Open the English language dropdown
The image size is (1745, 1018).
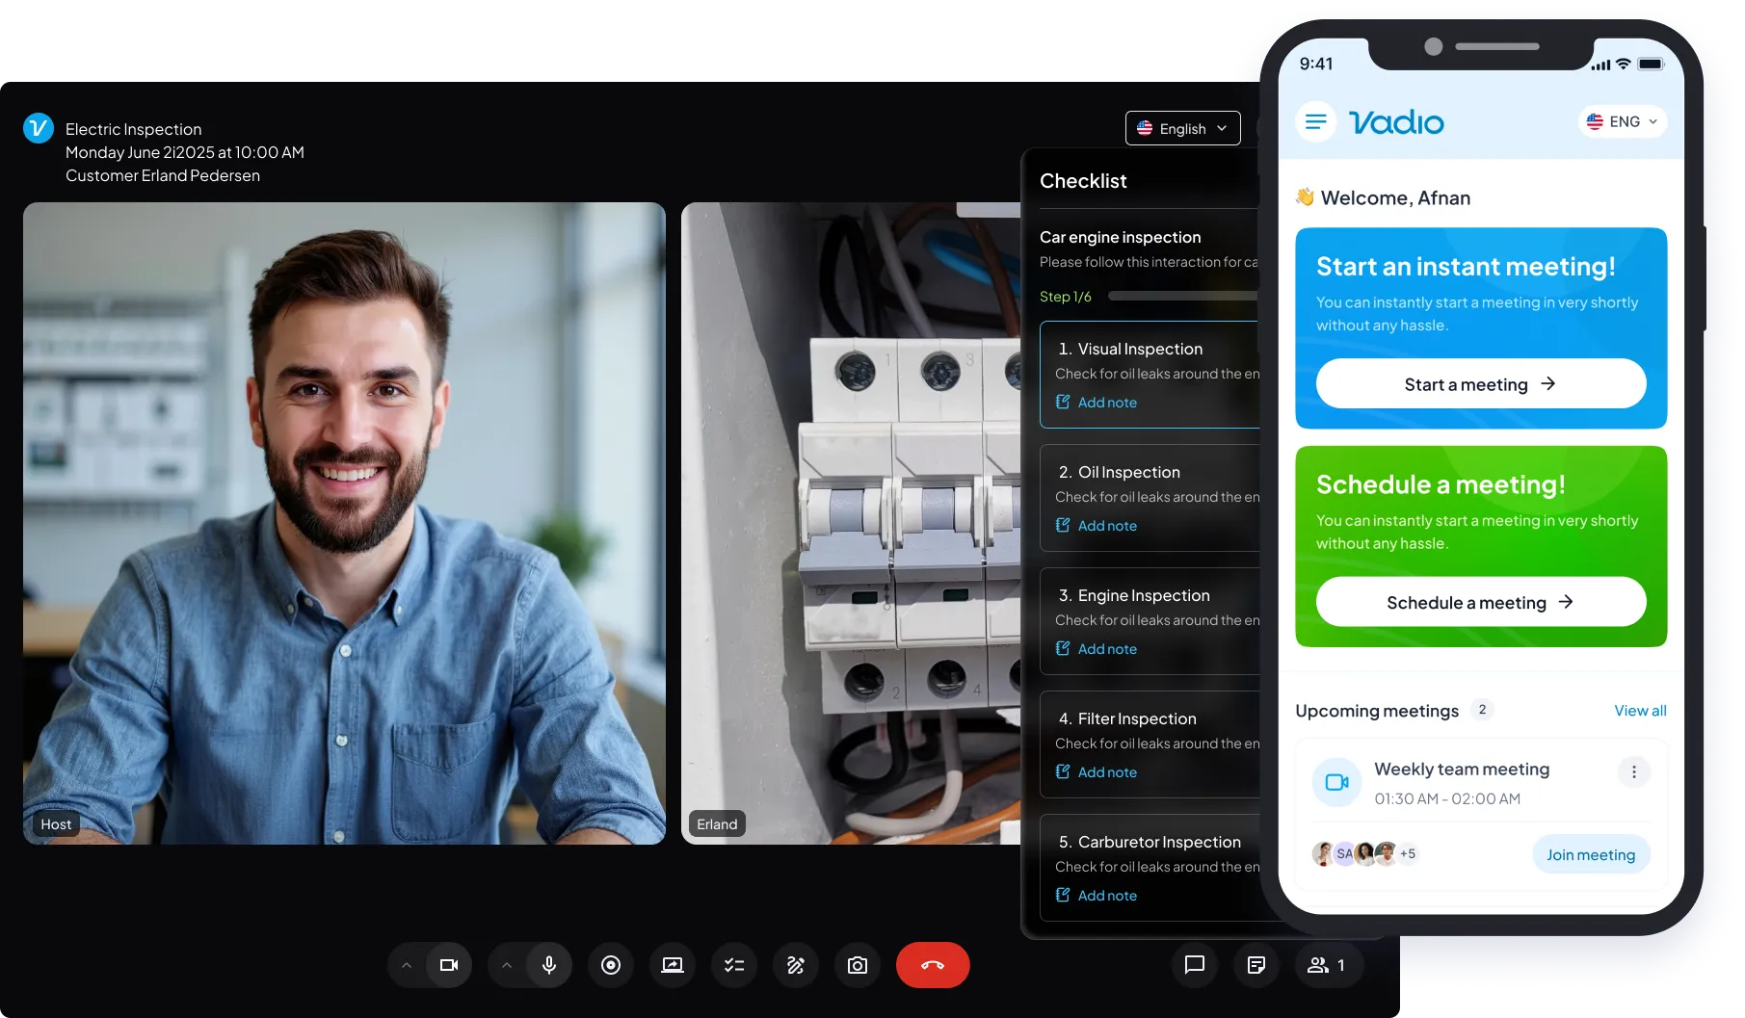pyautogui.click(x=1183, y=128)
